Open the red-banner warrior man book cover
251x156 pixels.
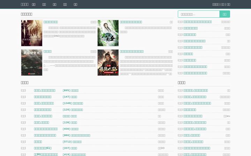(108, 62)
